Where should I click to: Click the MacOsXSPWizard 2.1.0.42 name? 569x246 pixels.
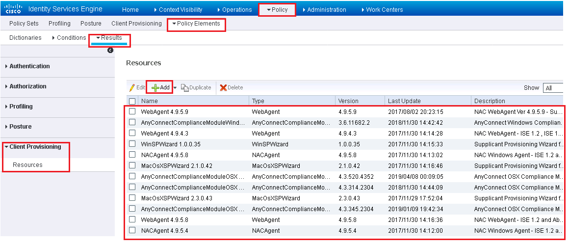point(177,165)
